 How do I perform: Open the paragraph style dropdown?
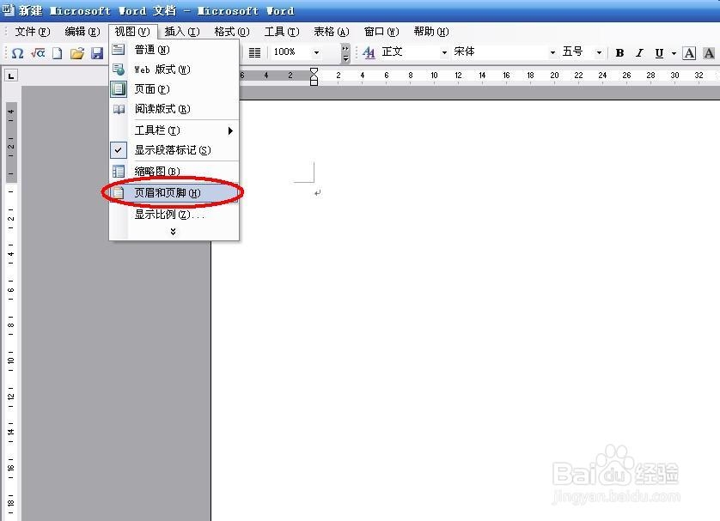coord(444,52)
